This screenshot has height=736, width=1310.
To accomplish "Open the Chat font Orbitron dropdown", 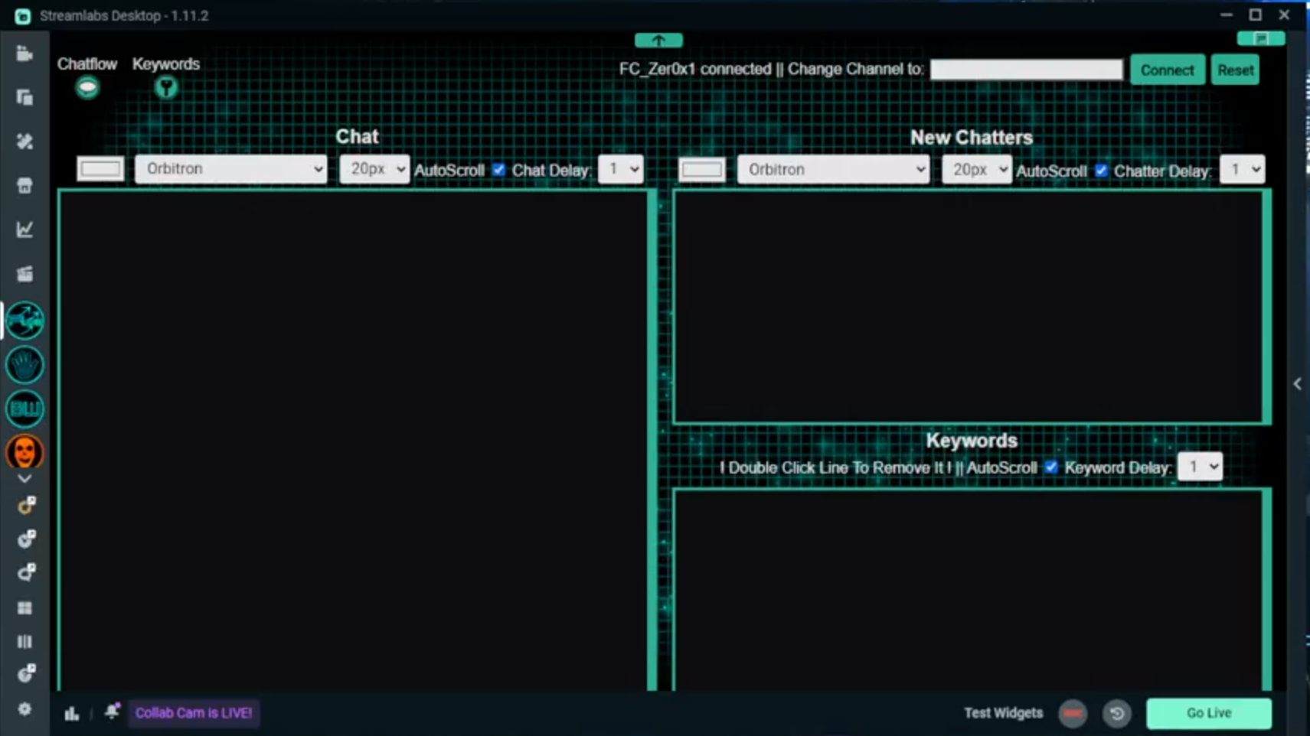I will coord(230,169).
